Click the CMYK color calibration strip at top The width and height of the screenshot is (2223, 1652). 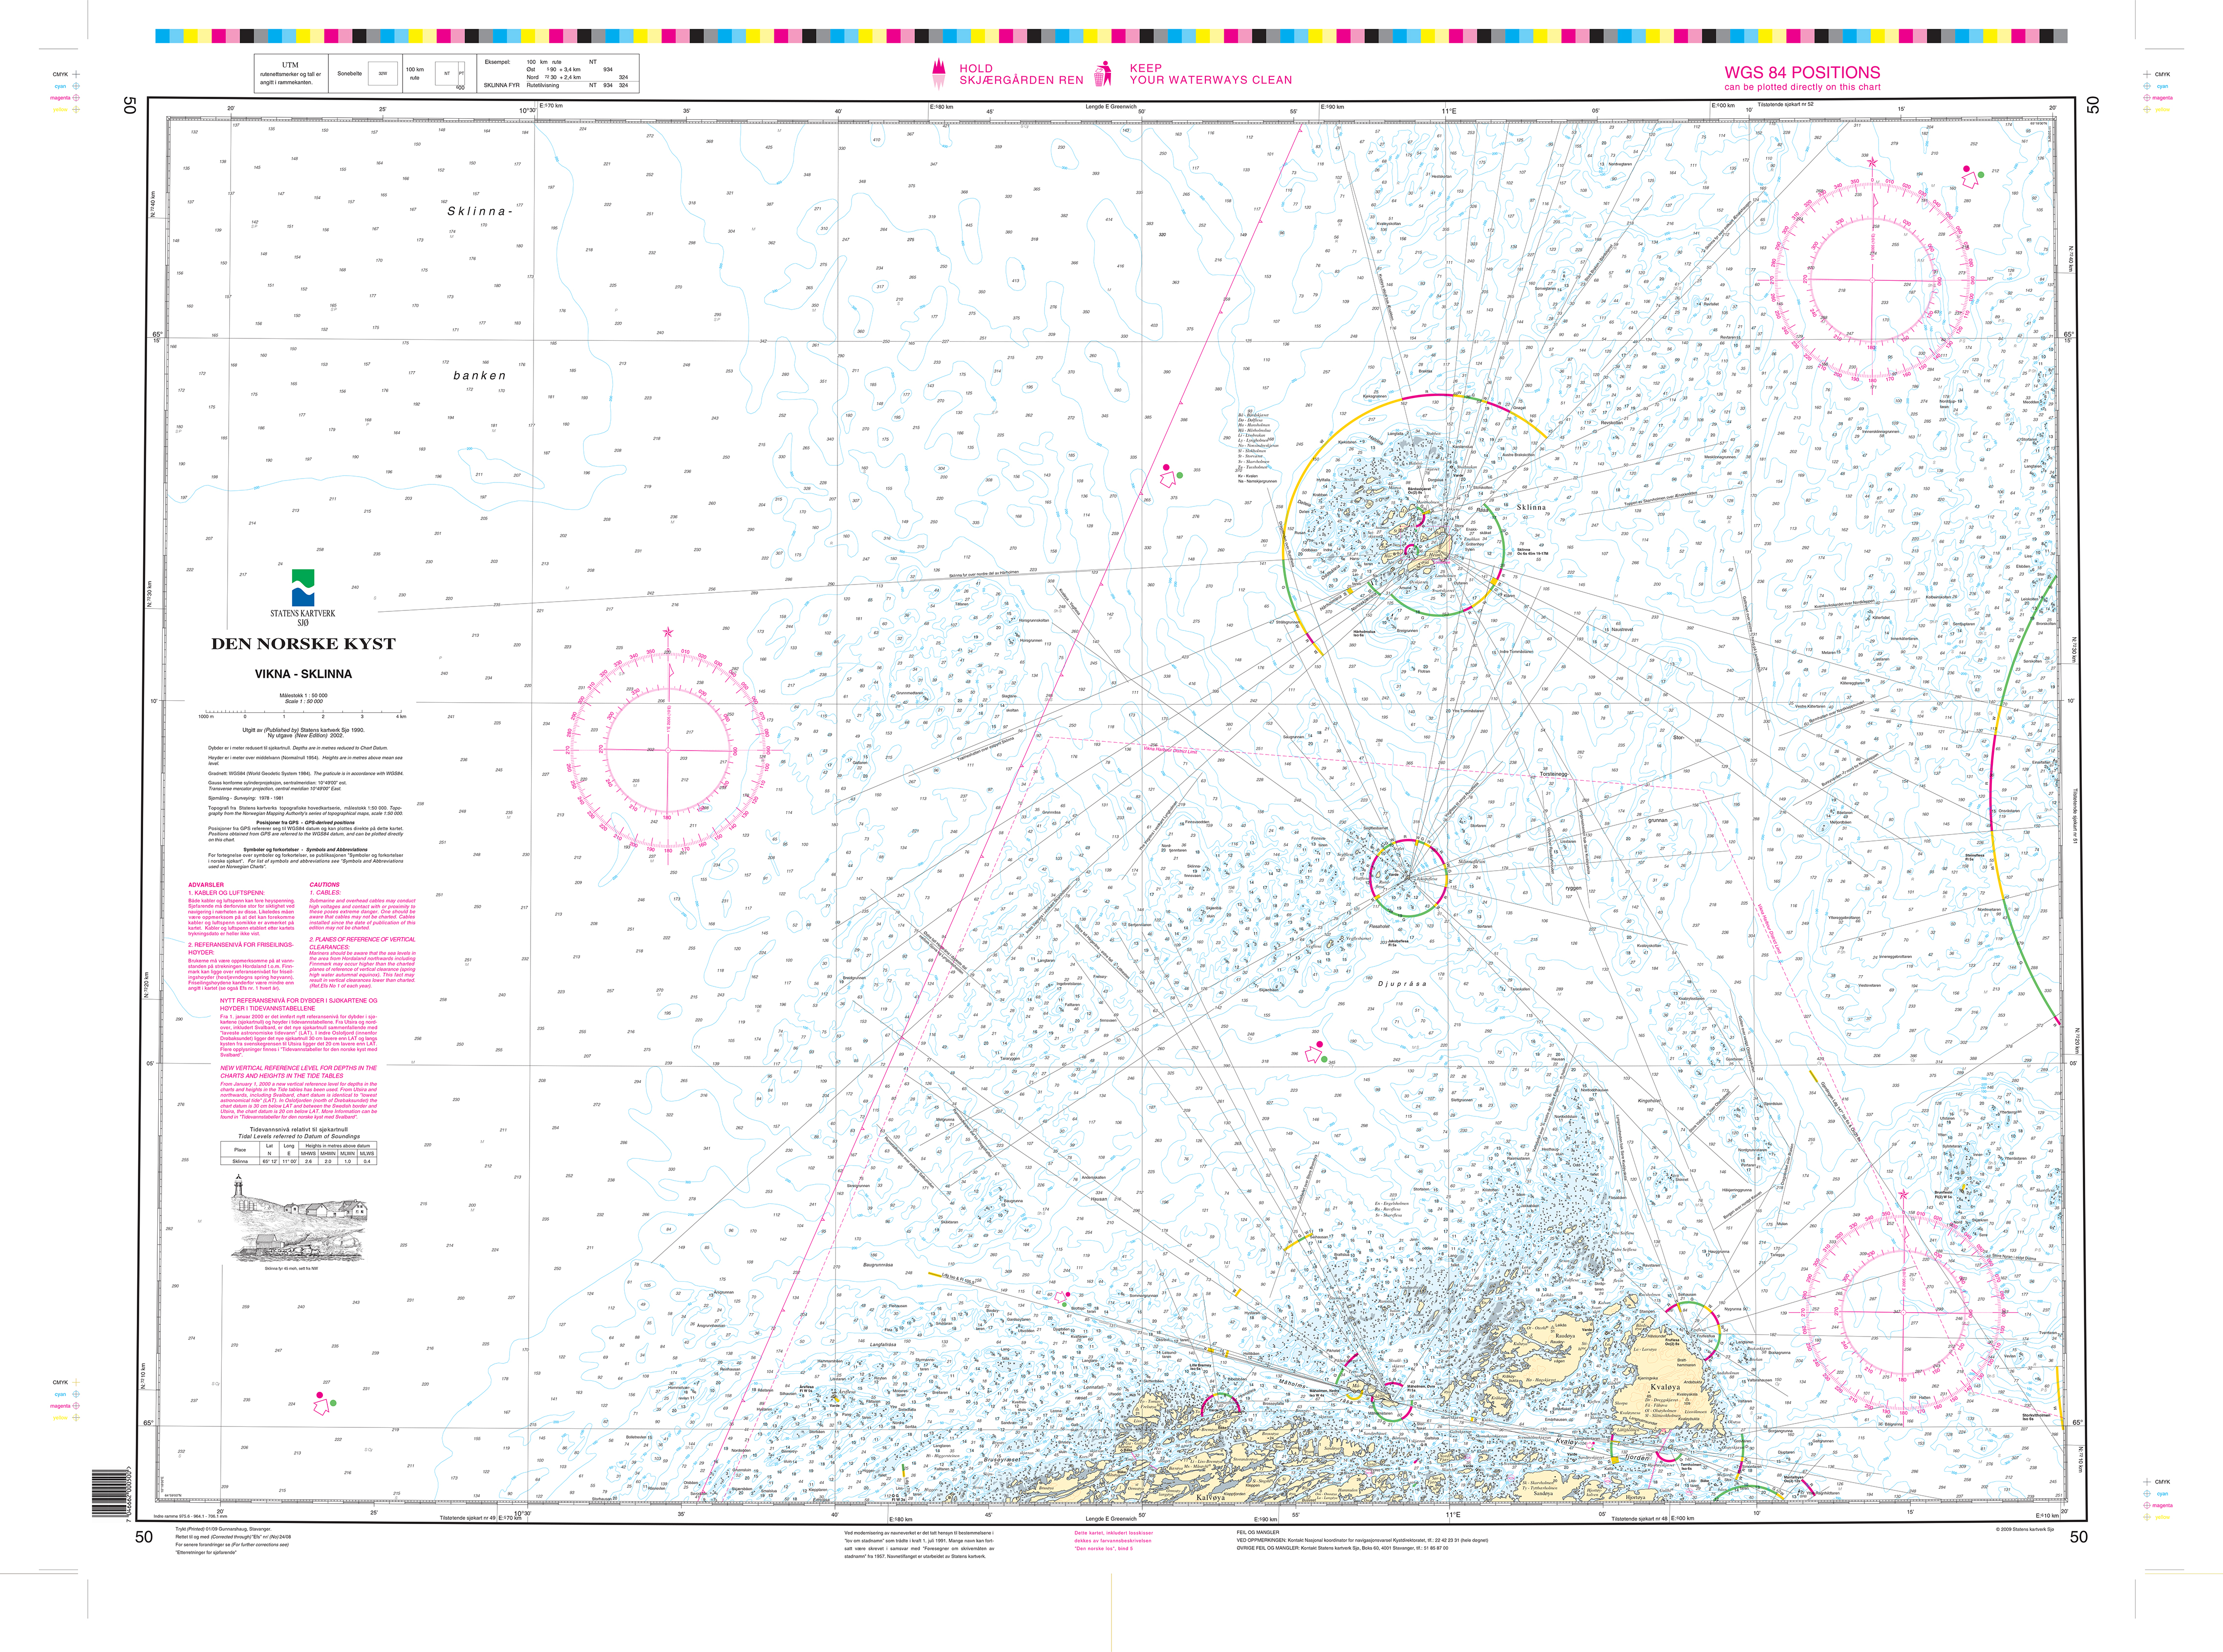pyautogui.click(x=1111, y=37)
